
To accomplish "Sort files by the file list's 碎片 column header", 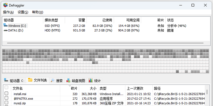I will click(69, 89).
